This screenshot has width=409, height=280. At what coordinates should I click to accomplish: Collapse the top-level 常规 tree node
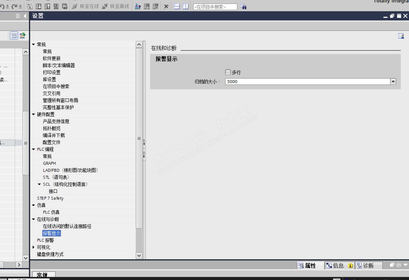coord(33,44)
